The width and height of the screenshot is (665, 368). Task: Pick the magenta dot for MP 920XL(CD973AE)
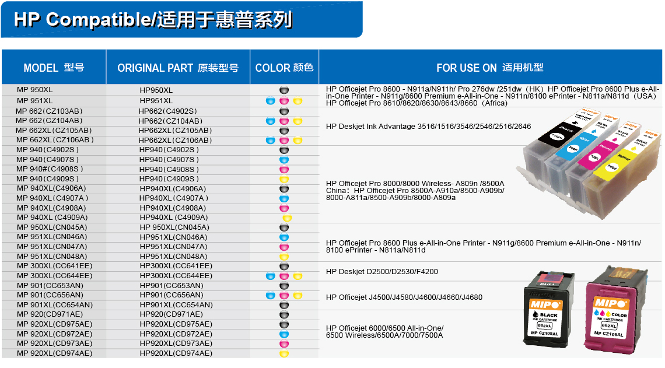click(x=284, y=344)
